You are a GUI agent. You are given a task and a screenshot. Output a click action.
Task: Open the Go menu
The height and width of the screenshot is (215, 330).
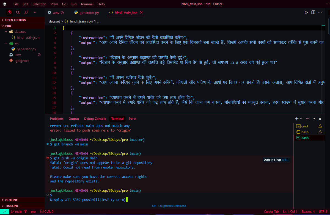(x=64, y=4)
